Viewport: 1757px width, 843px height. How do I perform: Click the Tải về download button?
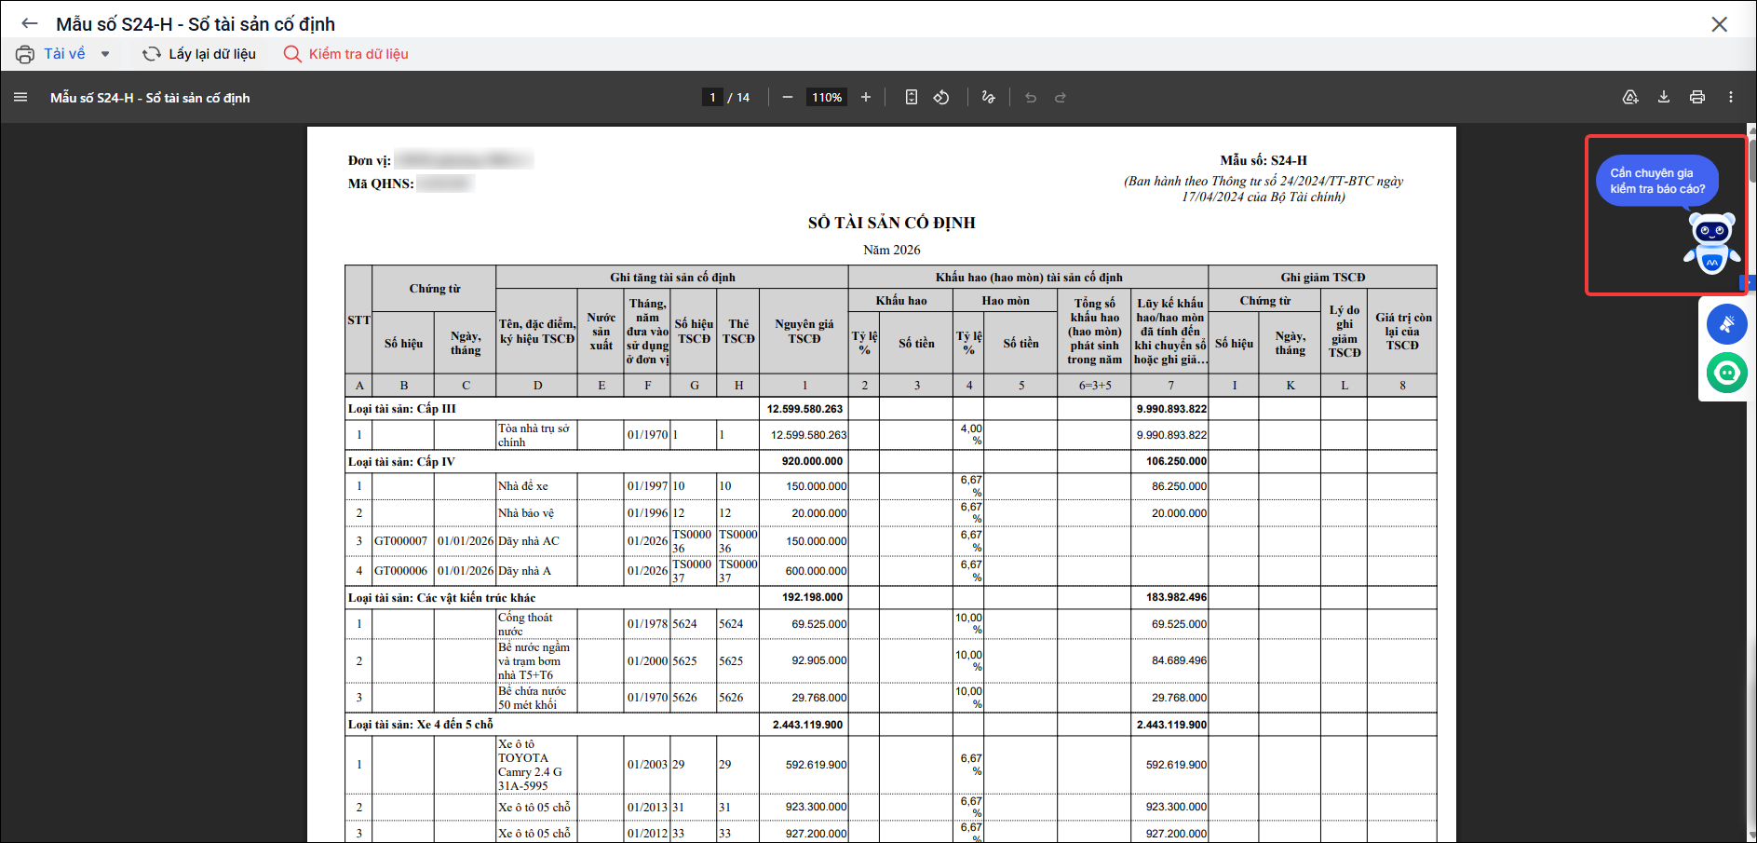click(64, 54)
